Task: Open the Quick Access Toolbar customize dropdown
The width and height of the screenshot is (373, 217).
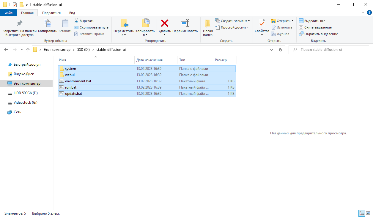Action: coord(27,5)
